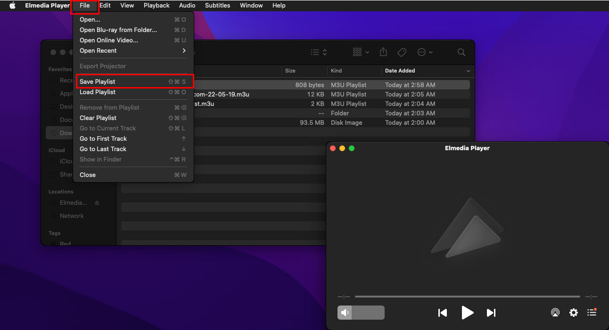Select the 93.5 MB Disk Image row
Image resolution: width=609 pixels, height=330 pixels.
(332, 122)
